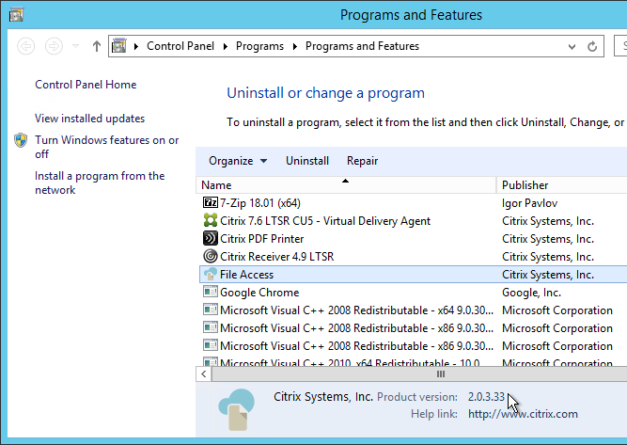627x445 pixels.
Task: Click the Google Chrome program icon
Action: click(211, 292)
